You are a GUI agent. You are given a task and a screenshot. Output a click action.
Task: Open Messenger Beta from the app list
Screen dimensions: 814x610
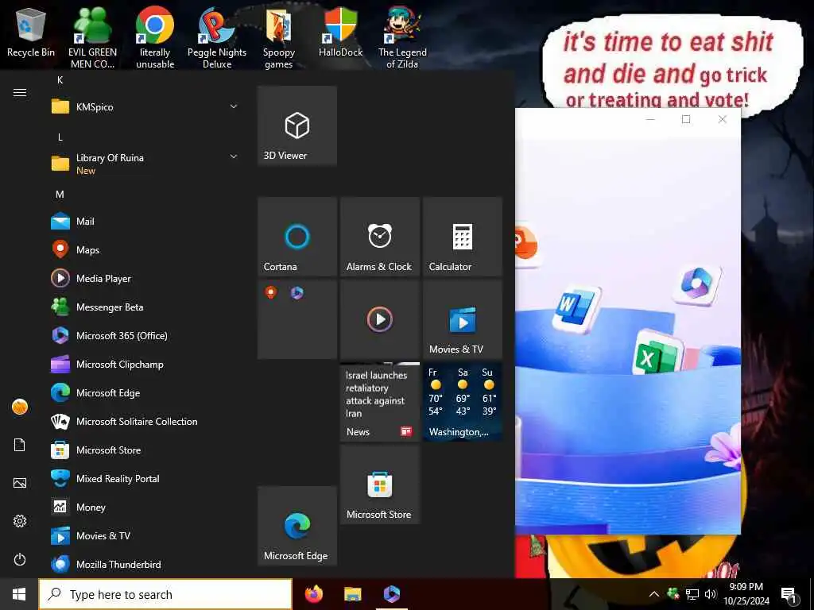(x=145, y=307)
